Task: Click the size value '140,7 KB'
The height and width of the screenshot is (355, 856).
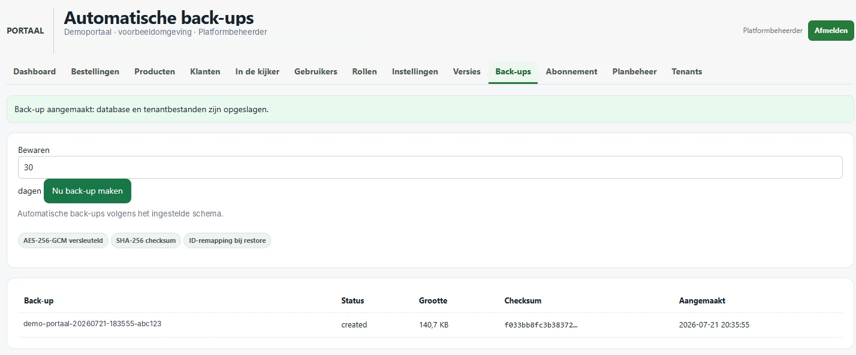Action: [x=434, y=325]
